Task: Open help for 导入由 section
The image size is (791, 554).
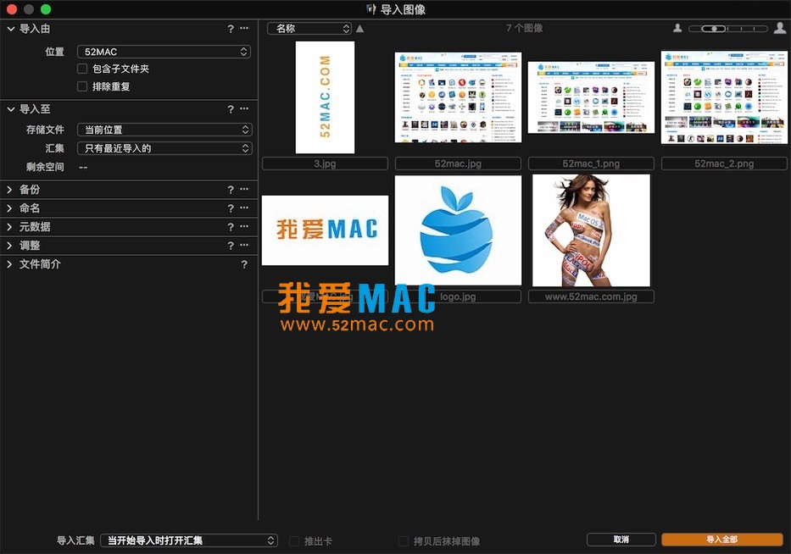Action: pos(231,29)
